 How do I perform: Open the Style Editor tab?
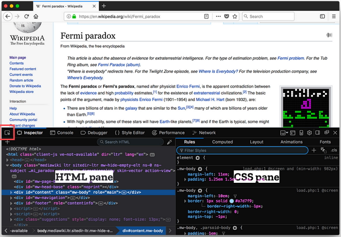tap(130, 133)
